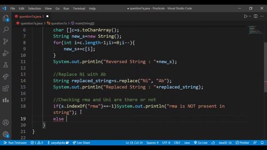Select language mode Java in status bar
This screenshot has width=267, height=150.
pyautogui.click(x=187, y=142)
